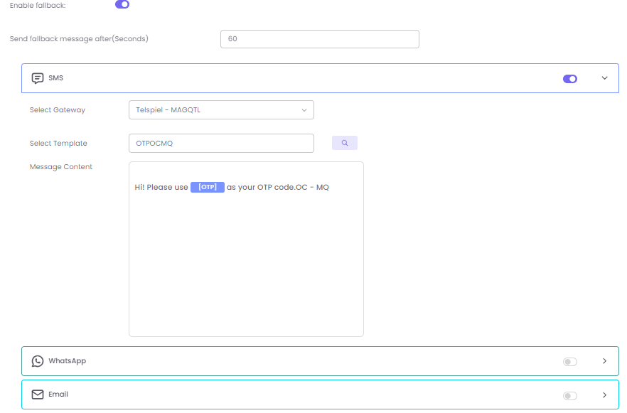Click the [OTP] placeholder tag in message
The height and width of the screenshot is (413, 627).
[x=208, y=187]
